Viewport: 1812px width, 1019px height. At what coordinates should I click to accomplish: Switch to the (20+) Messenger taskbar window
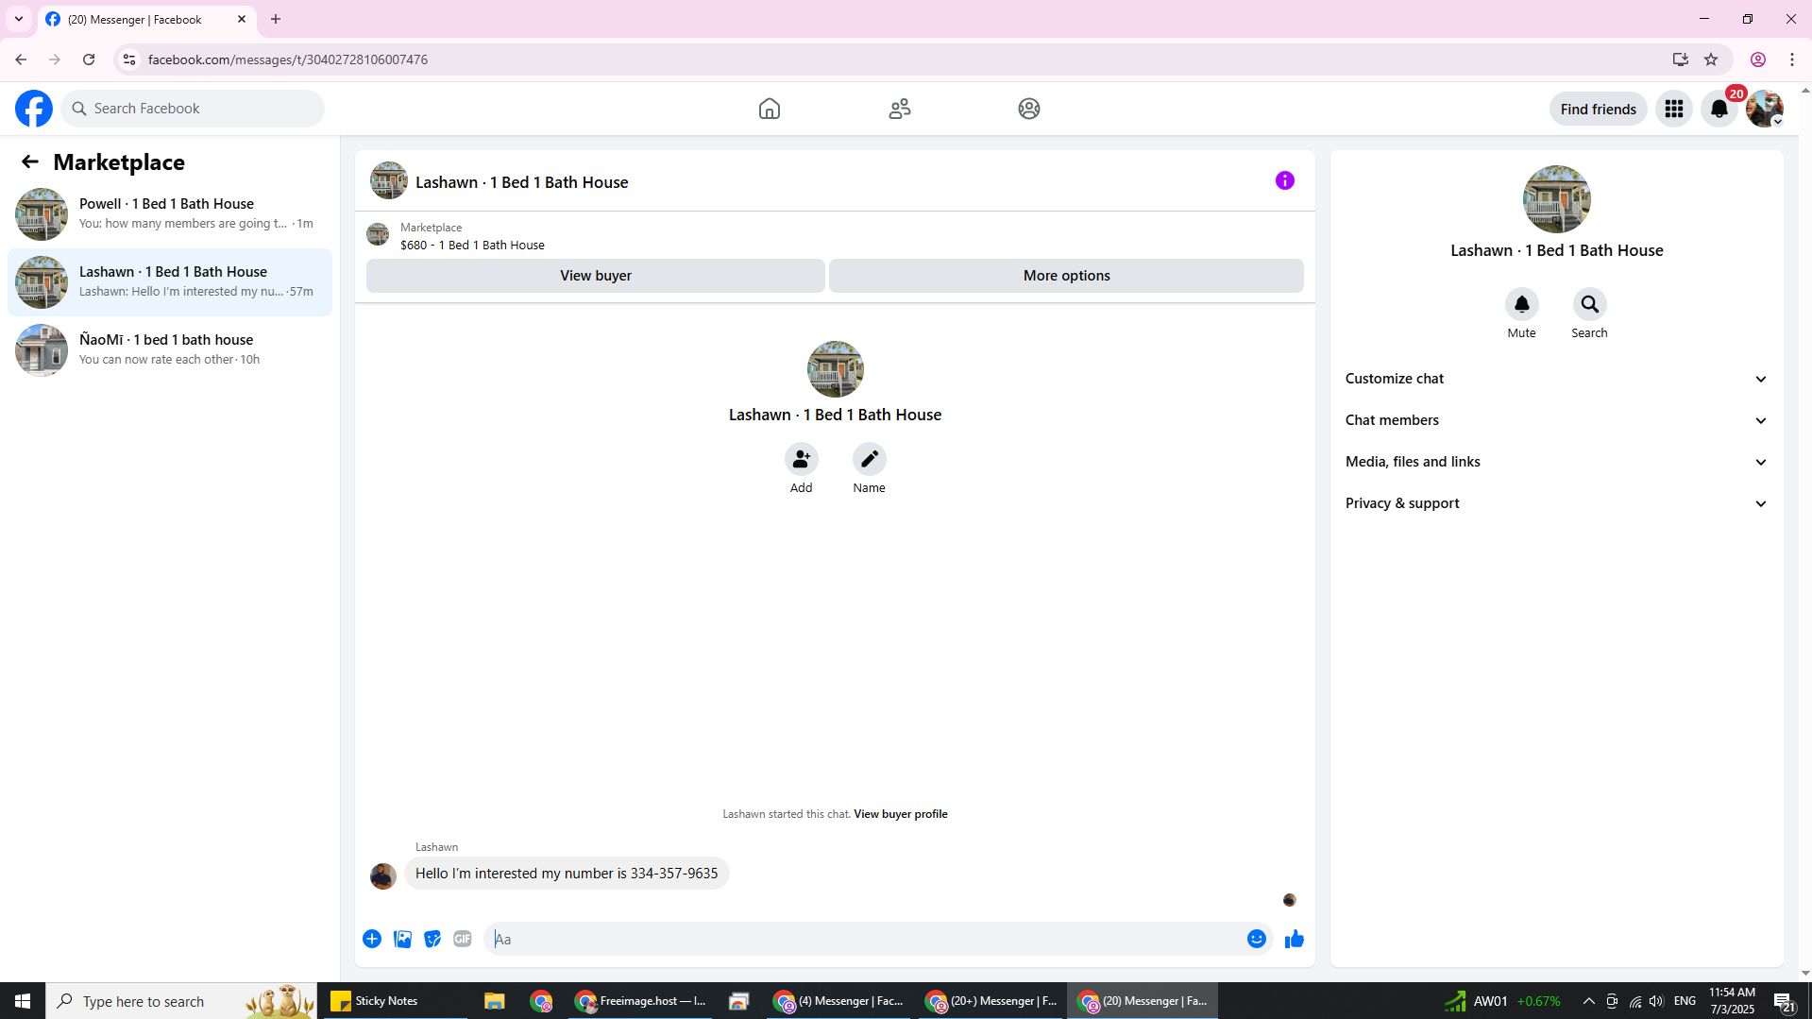coord(991,1001)
